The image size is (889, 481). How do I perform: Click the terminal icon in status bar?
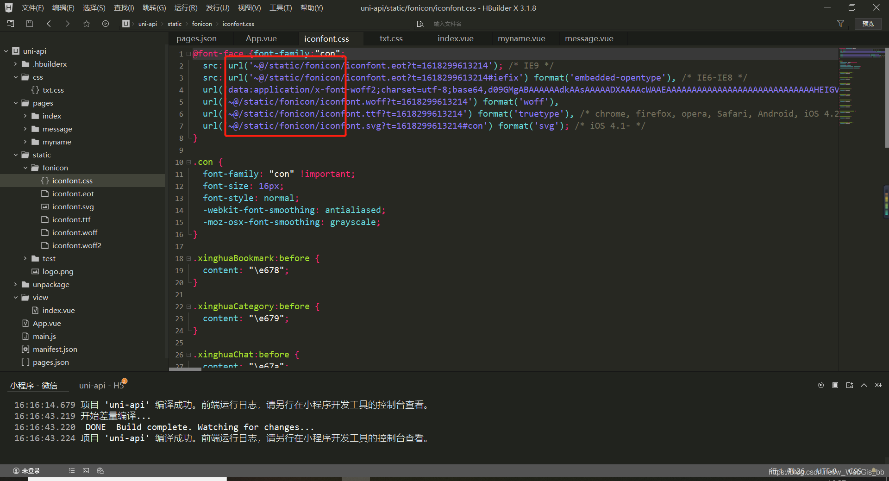86,471
